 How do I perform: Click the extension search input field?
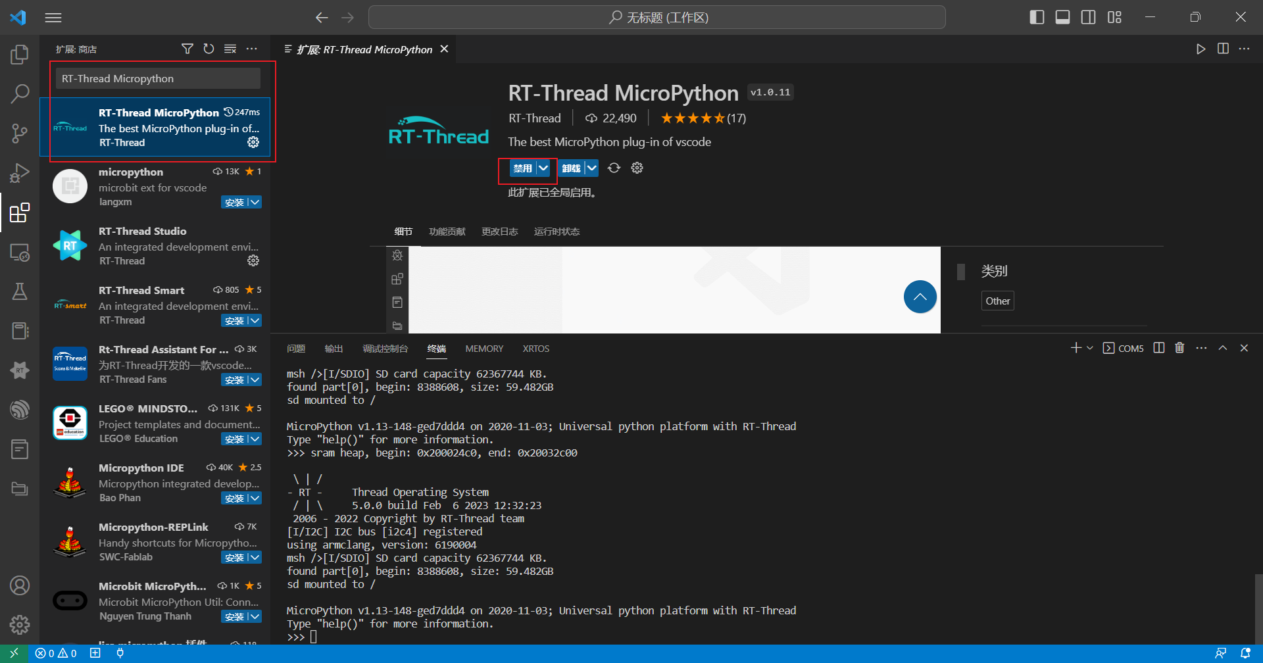coord(158,78)
